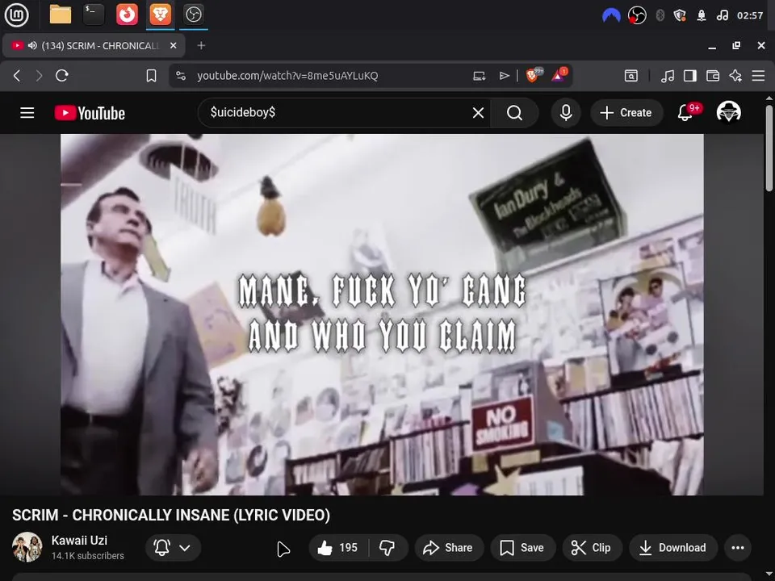The height and width of the screenshot is (581, 775).
Task: Like the video with 195 likes
Action: [x=338, y=547]
